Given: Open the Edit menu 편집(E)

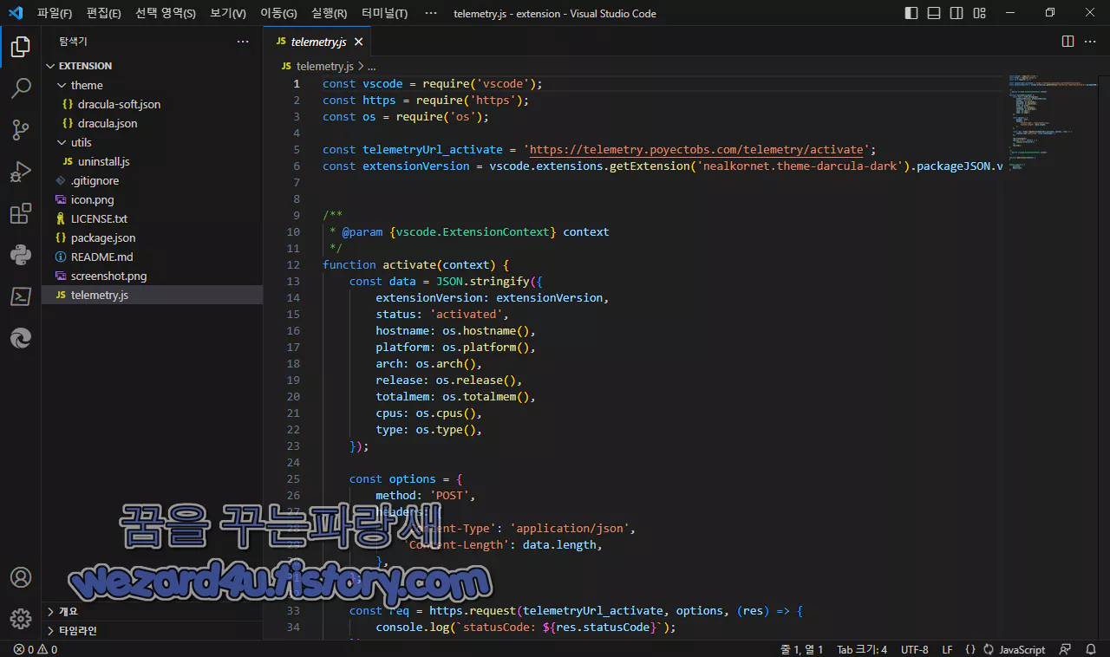Looking at the screenshot, I should pos(103,13).
